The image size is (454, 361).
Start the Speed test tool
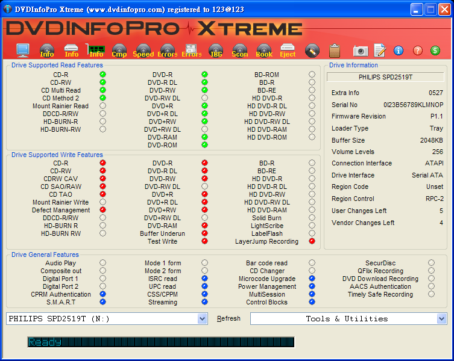point(143,51)
